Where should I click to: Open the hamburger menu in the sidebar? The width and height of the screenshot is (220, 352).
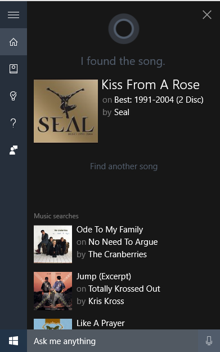click(x=14, y=15)
